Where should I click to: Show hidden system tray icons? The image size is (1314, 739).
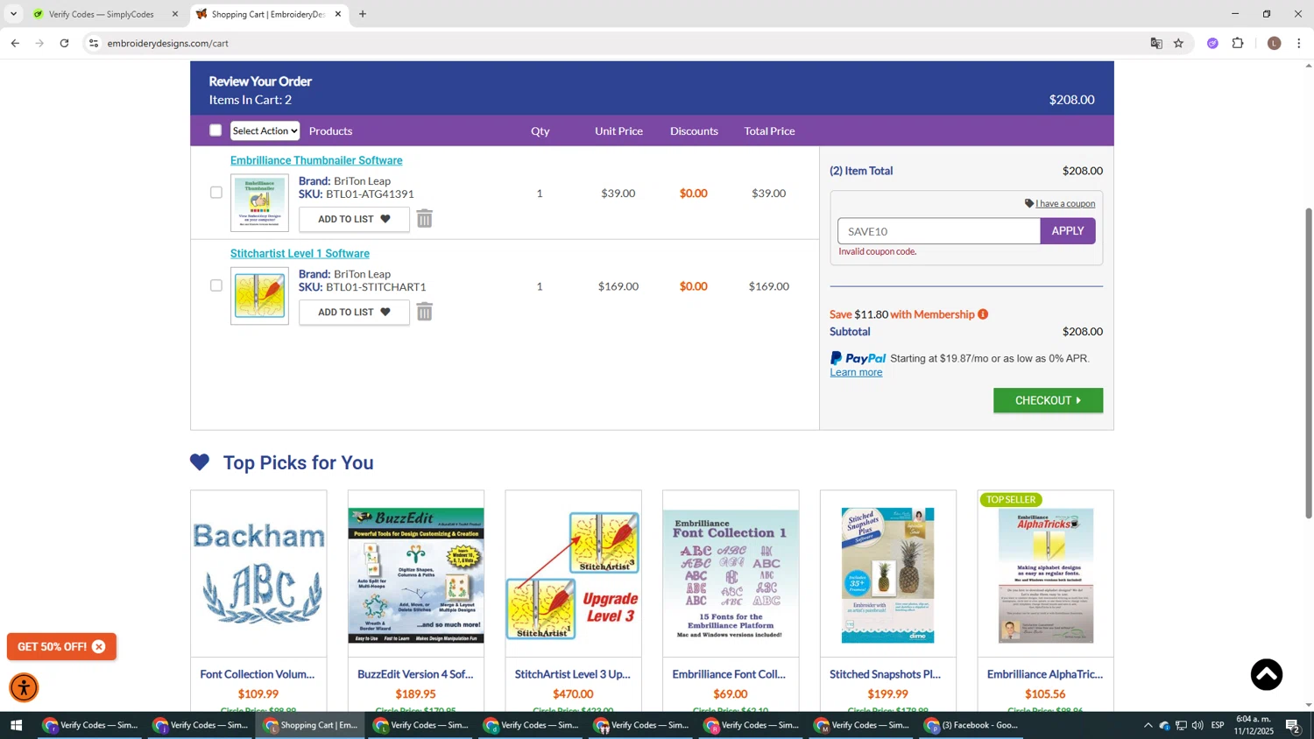point(1148,725)
